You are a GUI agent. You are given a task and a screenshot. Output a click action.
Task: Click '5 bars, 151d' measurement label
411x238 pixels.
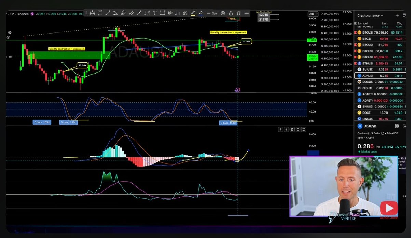[228, 123]
